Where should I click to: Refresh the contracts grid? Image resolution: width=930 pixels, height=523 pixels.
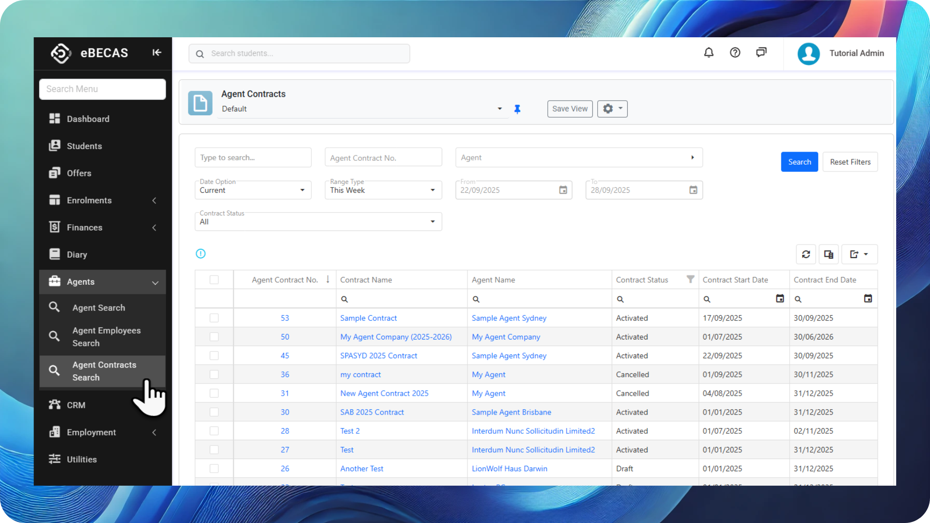(x=806, y=254)
